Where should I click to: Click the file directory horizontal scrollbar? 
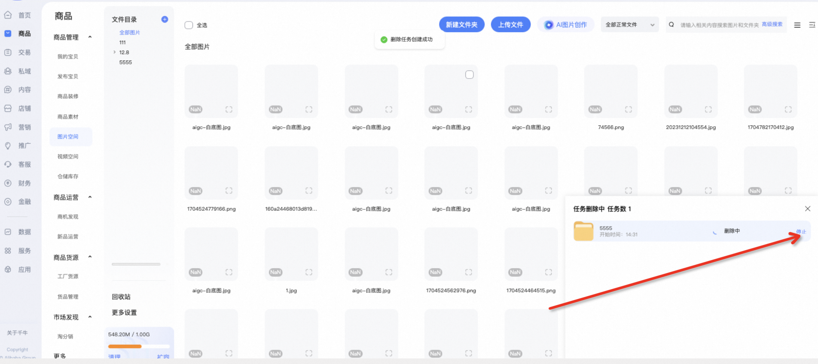click(x=136, y=264)
